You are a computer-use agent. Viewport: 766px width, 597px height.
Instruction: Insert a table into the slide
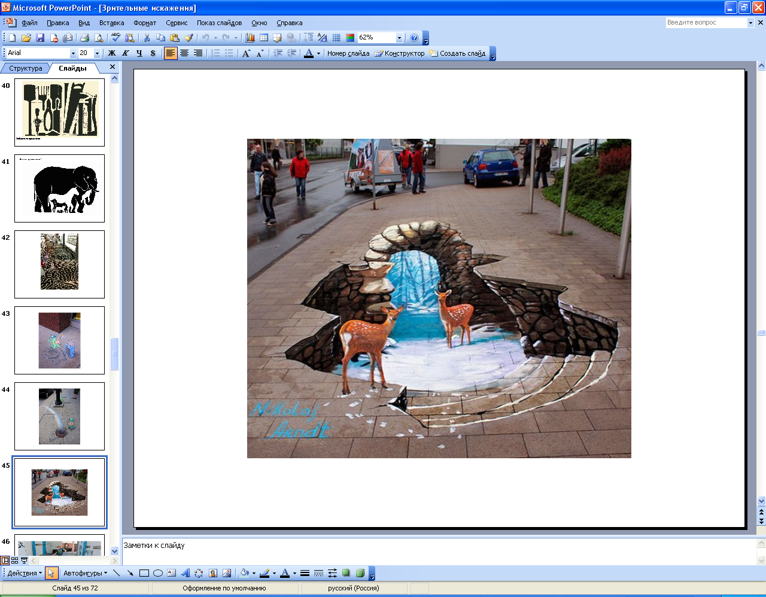[264, 38]
